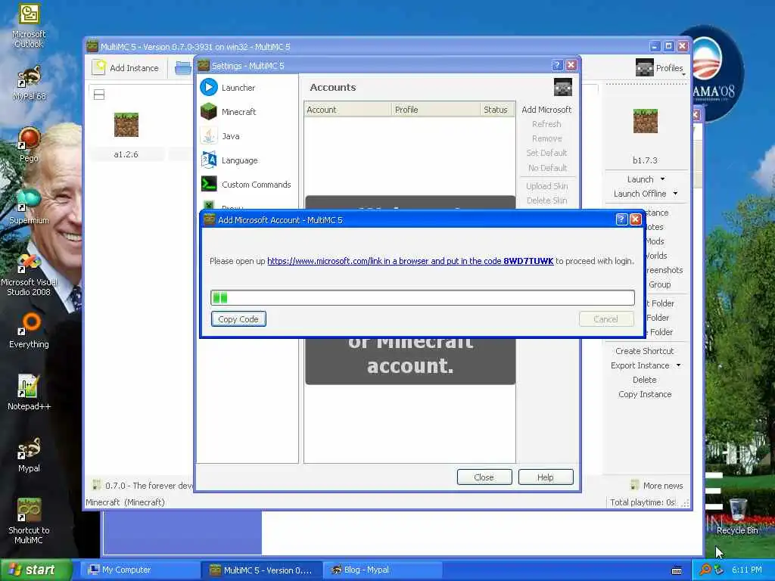Viewport: 775px width, 581px height.
Task: Click the 0.7.0 forever dev news text
Action: tap(148, 486)
